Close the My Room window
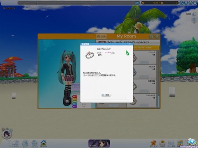The width and height of the screenshot is (198, 148). click(157, 36)
